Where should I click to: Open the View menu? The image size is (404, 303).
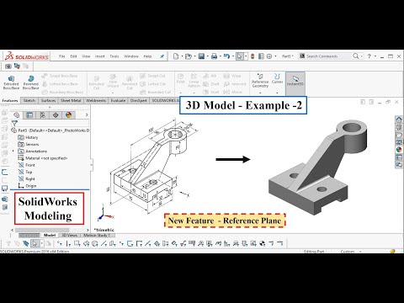[x=86, y=56]
